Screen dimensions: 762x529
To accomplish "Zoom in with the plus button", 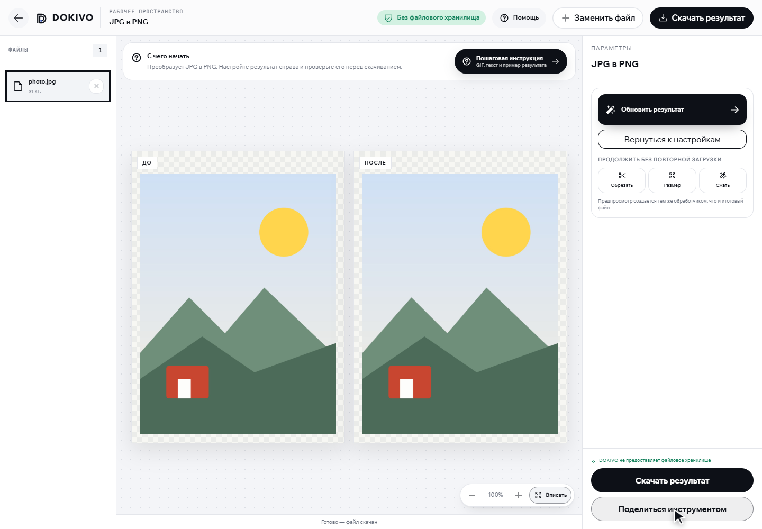I will pos(519,495).
